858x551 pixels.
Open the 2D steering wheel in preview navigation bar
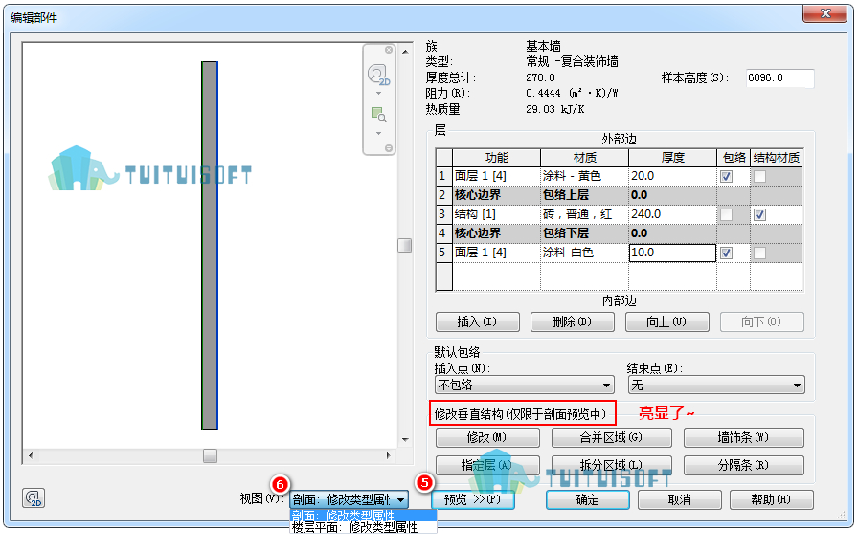(378, 75)
